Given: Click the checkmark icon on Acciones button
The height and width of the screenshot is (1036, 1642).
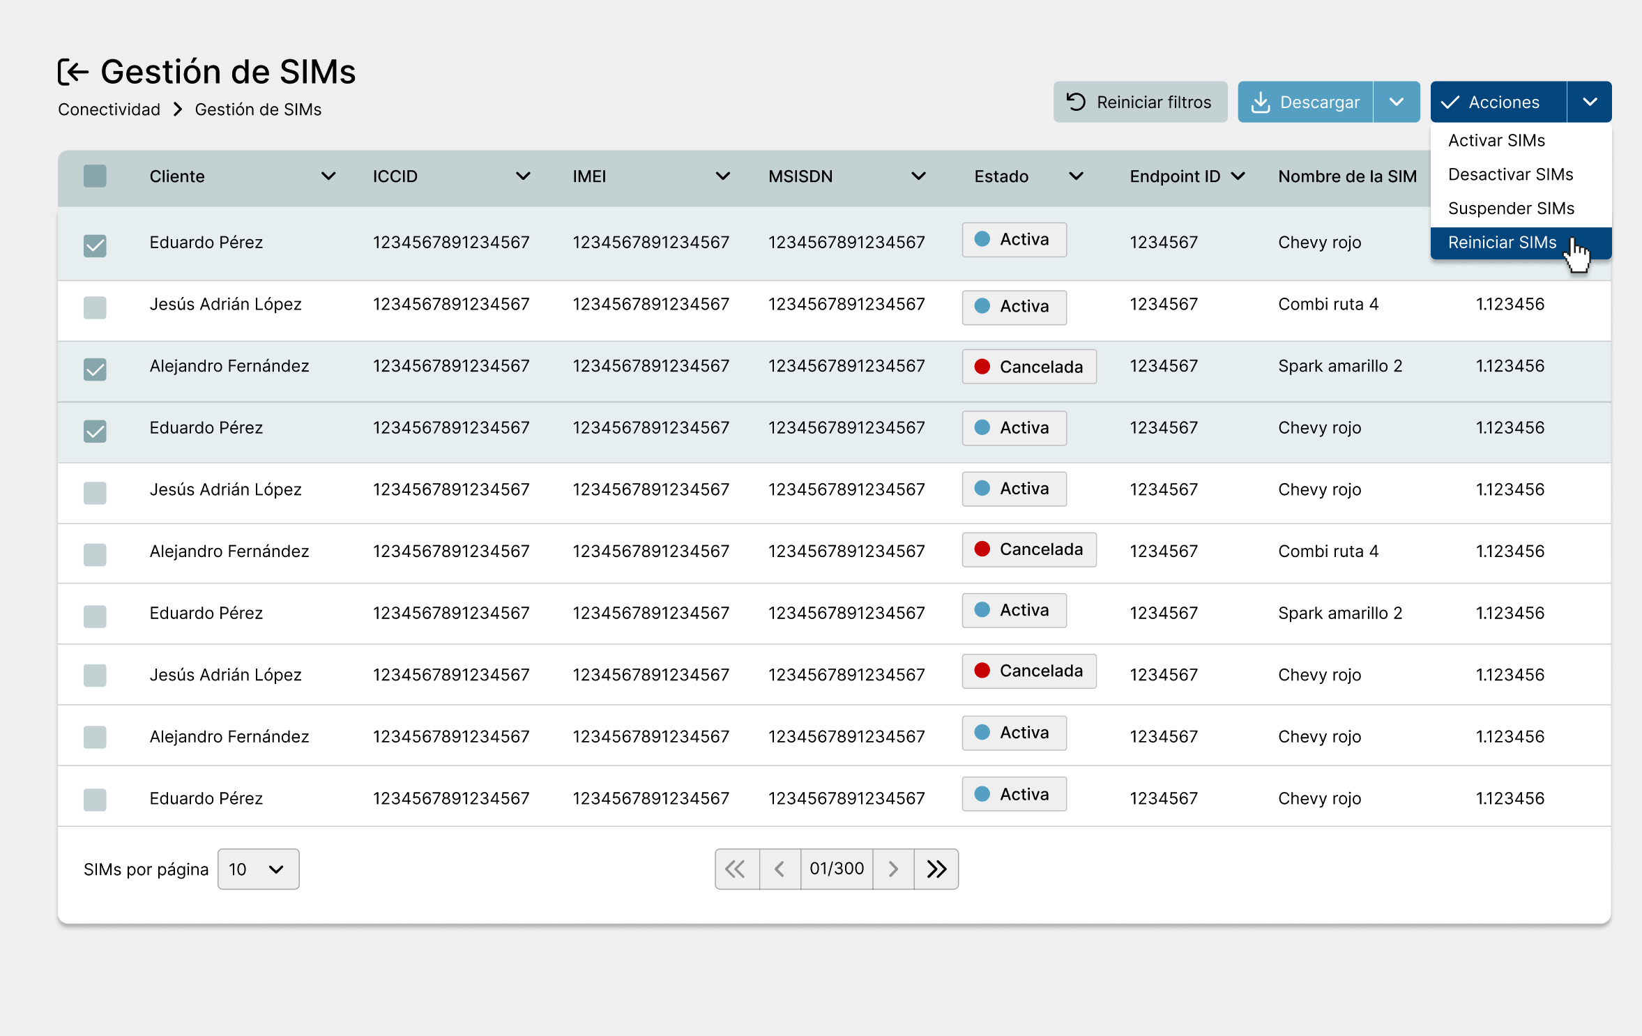Looking at the screenshot, I should click(1450, 102).
